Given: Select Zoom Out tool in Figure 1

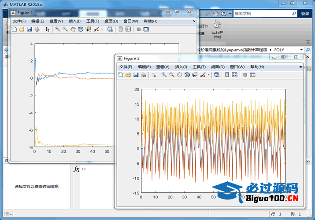Looking at the screenshot, I should 65,29.
